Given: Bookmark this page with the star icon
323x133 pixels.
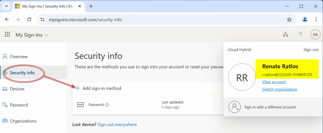Looking at the screenshot, I should click(289, 19).
